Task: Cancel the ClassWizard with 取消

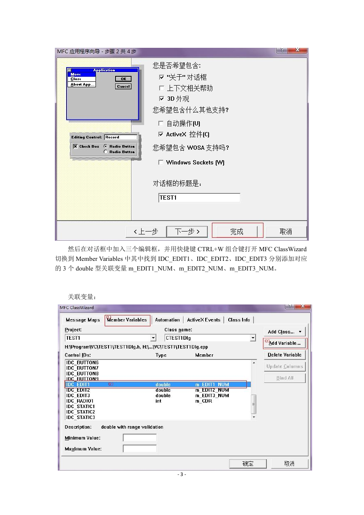Action: [289, 463]
